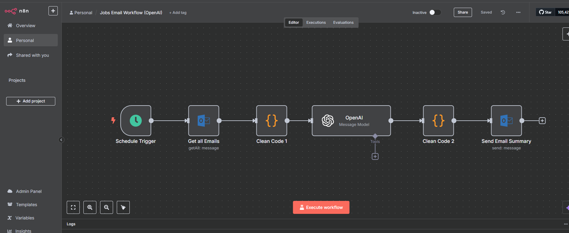Click the fit-to-view canvas button
569x233 pixels.
point(73,207)
